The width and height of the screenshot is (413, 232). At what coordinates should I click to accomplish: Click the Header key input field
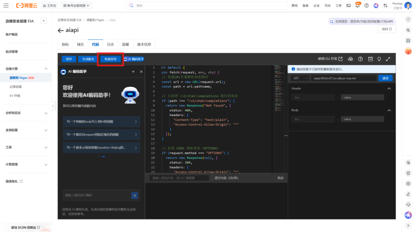pyautogui.click(x=313, y=97)
